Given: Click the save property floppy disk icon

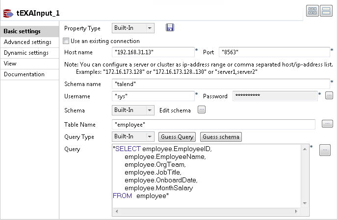Looking at the screenshot, I should click(170, 28).
